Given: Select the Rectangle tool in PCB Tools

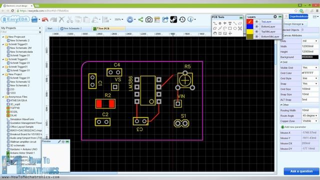Looking at the screenshot, I should [x=230, y=28].
